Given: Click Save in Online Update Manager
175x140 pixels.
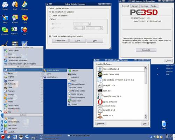Looking at the screenshot, I should 78,41.
